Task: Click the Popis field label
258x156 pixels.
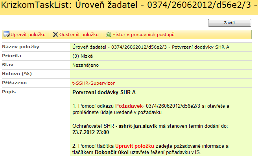Action: pyautogui.click(x=9, y=92)
